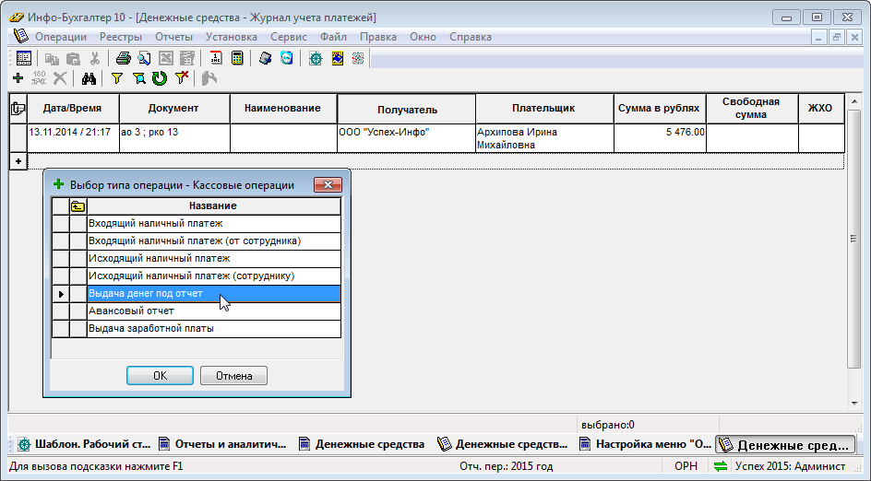The image size is (871, 481).
Task: Click the funnel with red X icon
Action: pos(182,78)
